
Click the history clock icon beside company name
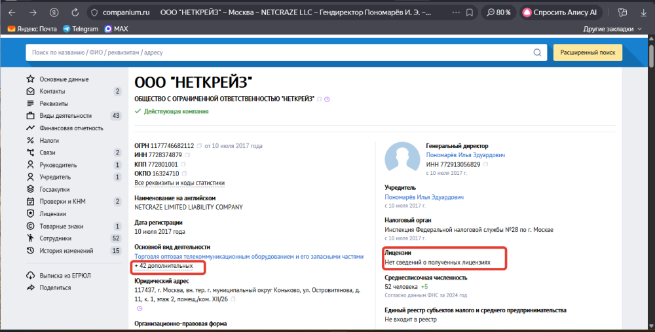point(327,100)
